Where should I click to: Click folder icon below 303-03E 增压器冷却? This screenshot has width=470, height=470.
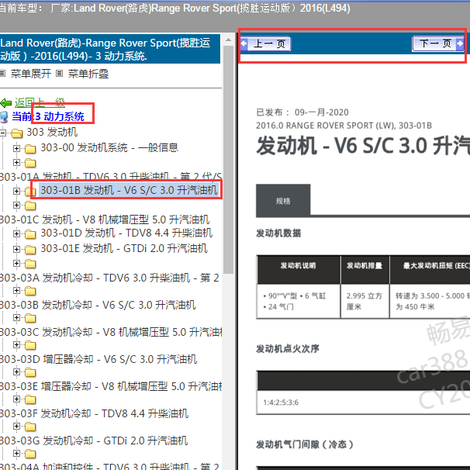point(30,399)
